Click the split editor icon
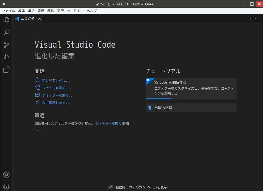Screen dimensions: 263x191 250,19
